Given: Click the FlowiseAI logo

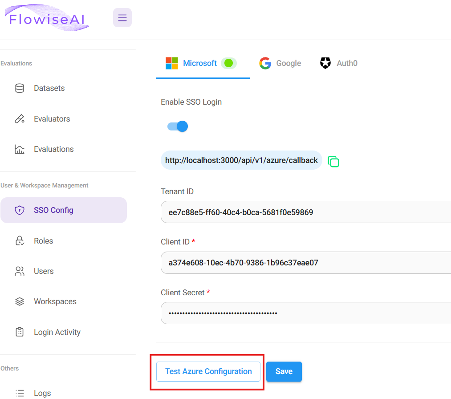Looking at the screenshot, I should tap(47, 18).
